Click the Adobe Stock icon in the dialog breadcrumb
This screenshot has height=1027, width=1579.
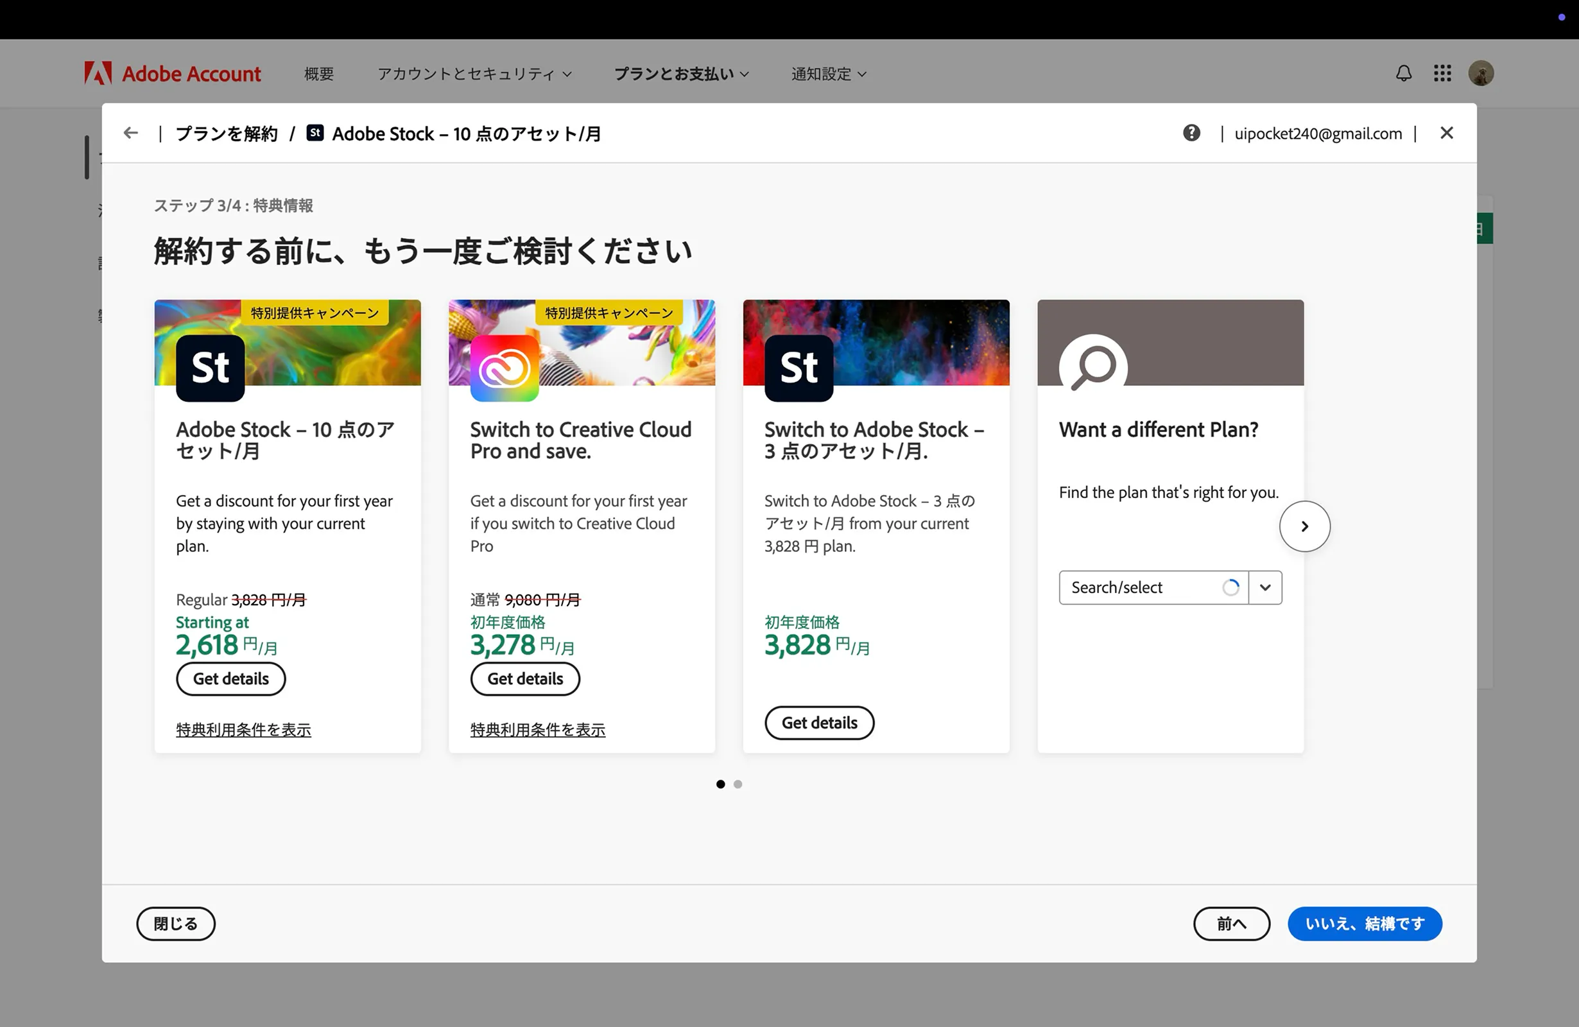pos(315,133)
